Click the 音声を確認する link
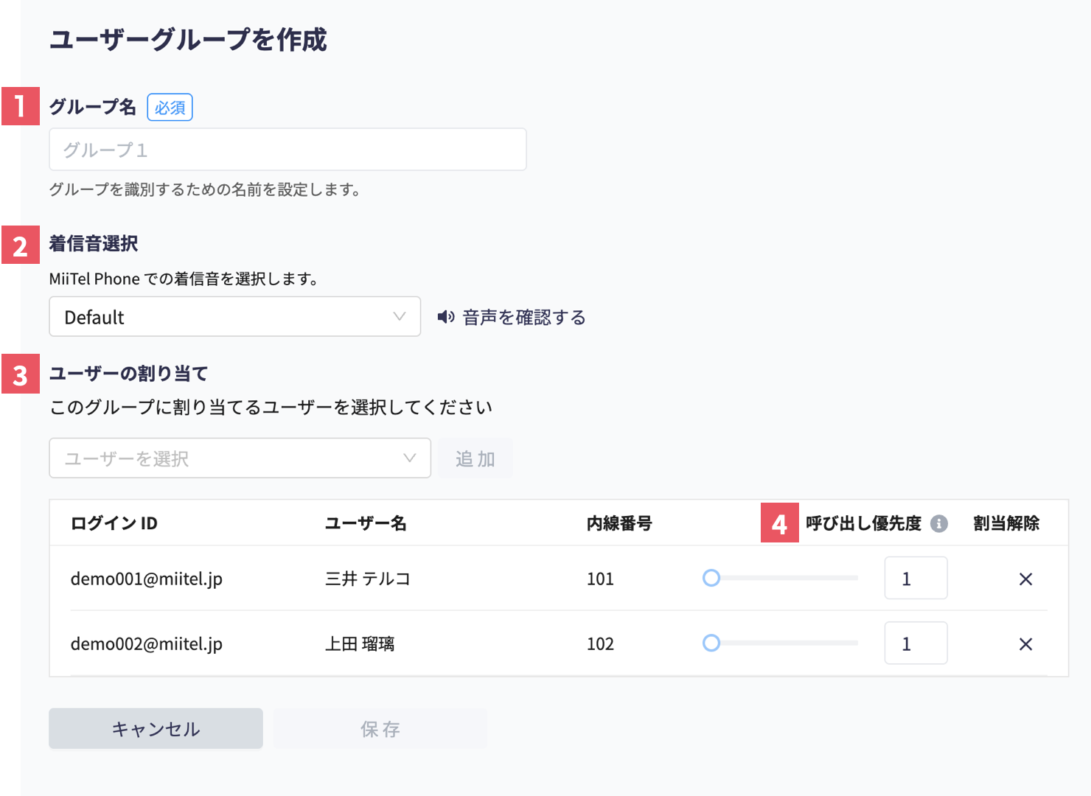 pyautogui.click(x=524, y=317)
